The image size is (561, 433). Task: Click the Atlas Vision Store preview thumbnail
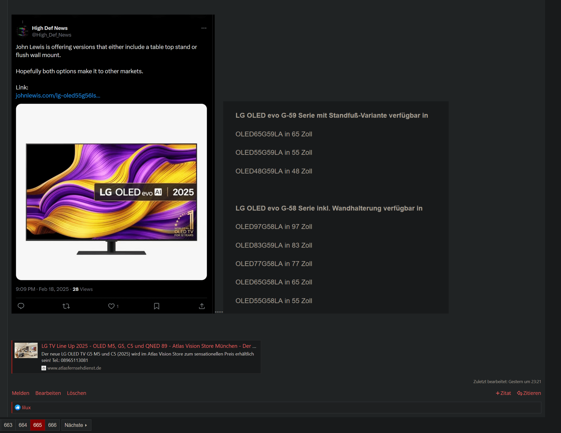[26, 350]
